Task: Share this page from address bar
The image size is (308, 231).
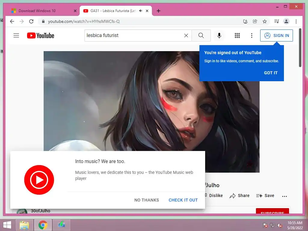Action: (255, 21)
